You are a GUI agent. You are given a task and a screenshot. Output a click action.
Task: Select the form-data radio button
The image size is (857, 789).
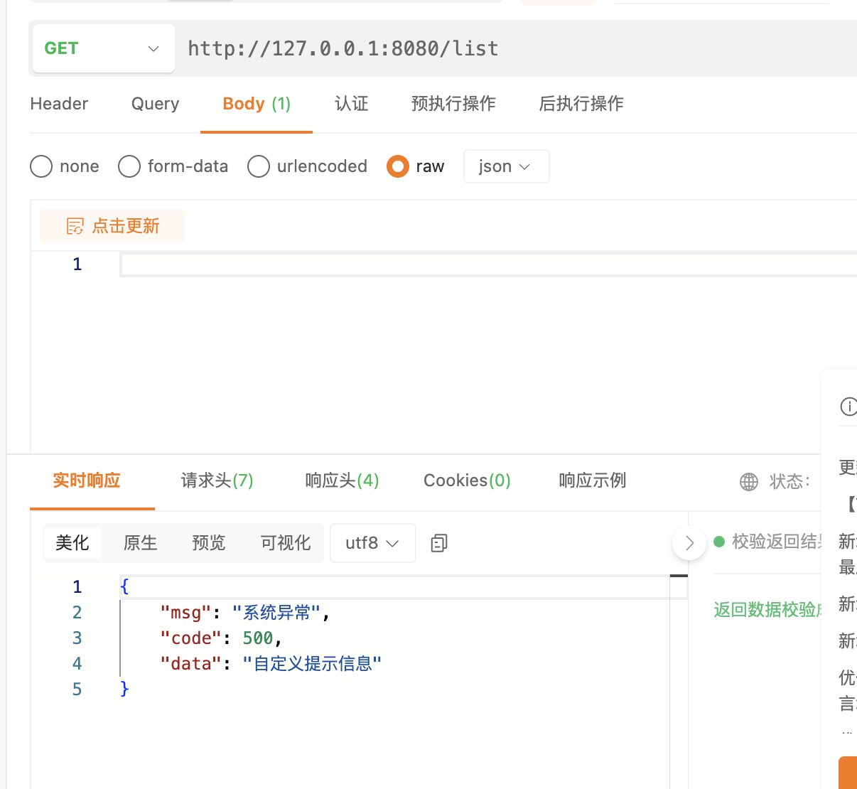pos(129,166)
